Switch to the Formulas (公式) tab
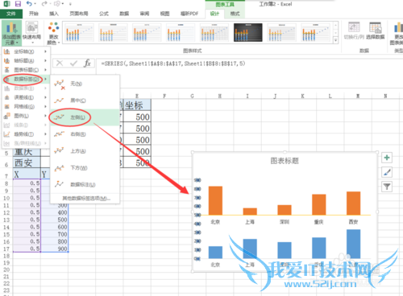Viewport: 403px width, 296px height. pyautogui.click(x=104, y=14)
